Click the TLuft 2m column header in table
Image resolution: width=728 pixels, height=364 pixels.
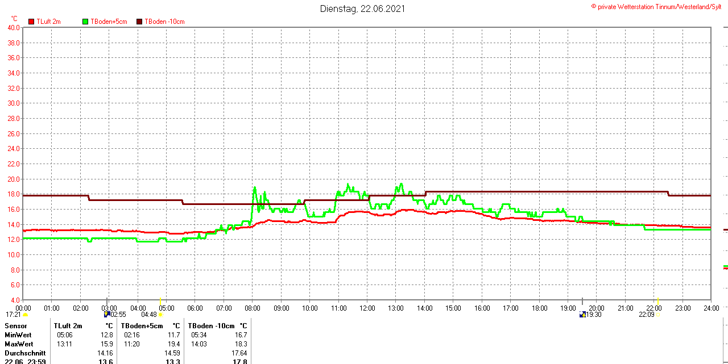click(68, 326)
